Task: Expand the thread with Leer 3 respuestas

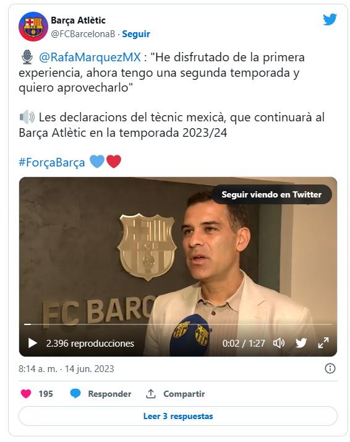Action: click(x=178, y=416)
